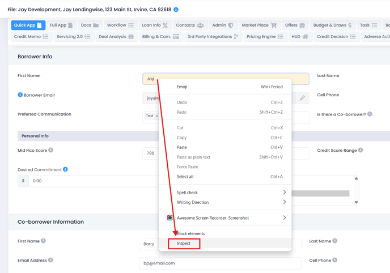Viewport: 390px width, 273px height.
Task: Expand the Spell check submenu
Action: tap(225, 193)
